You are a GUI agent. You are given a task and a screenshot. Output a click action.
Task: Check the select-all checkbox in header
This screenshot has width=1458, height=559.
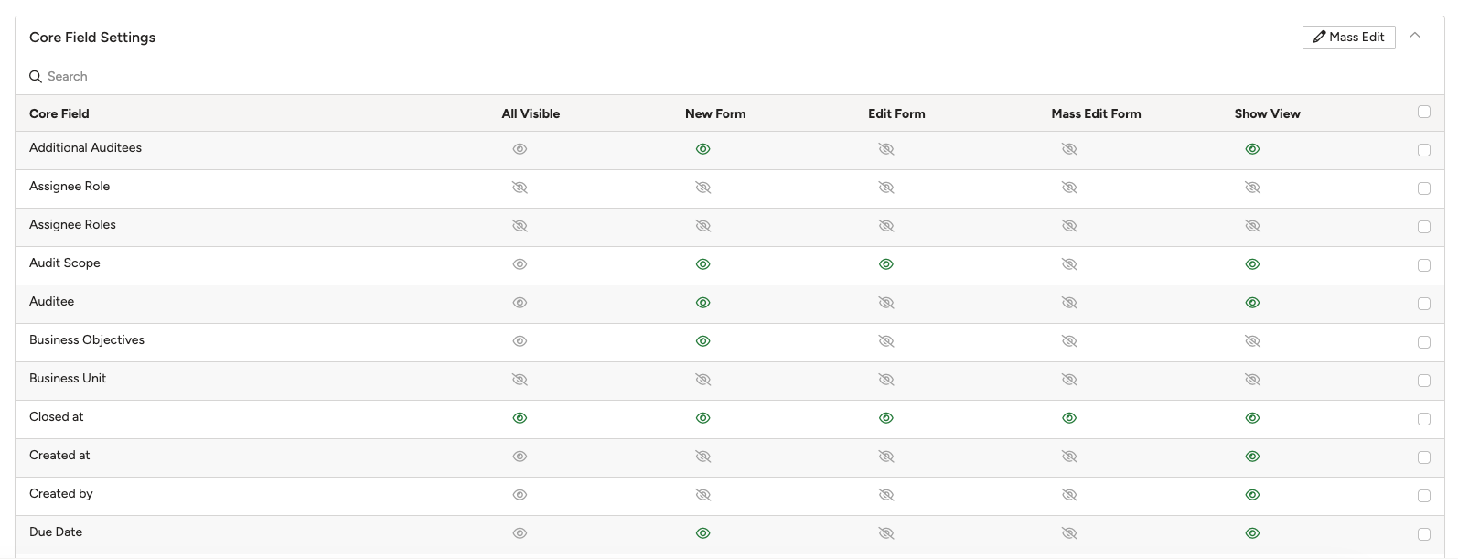tap(1423, 112)
